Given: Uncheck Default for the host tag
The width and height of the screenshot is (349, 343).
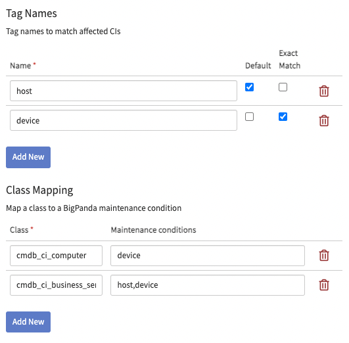Looking at the screenshot, I should point(249,87).
